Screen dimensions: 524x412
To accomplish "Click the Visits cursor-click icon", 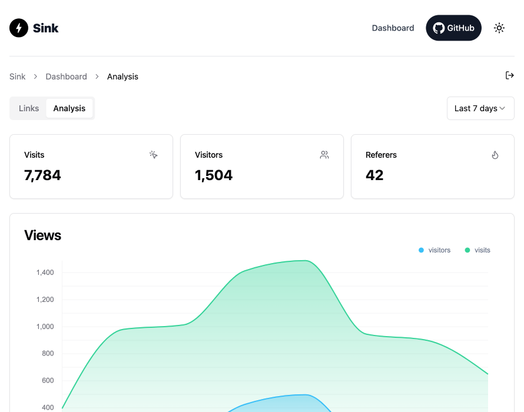I will coord(154,155).
